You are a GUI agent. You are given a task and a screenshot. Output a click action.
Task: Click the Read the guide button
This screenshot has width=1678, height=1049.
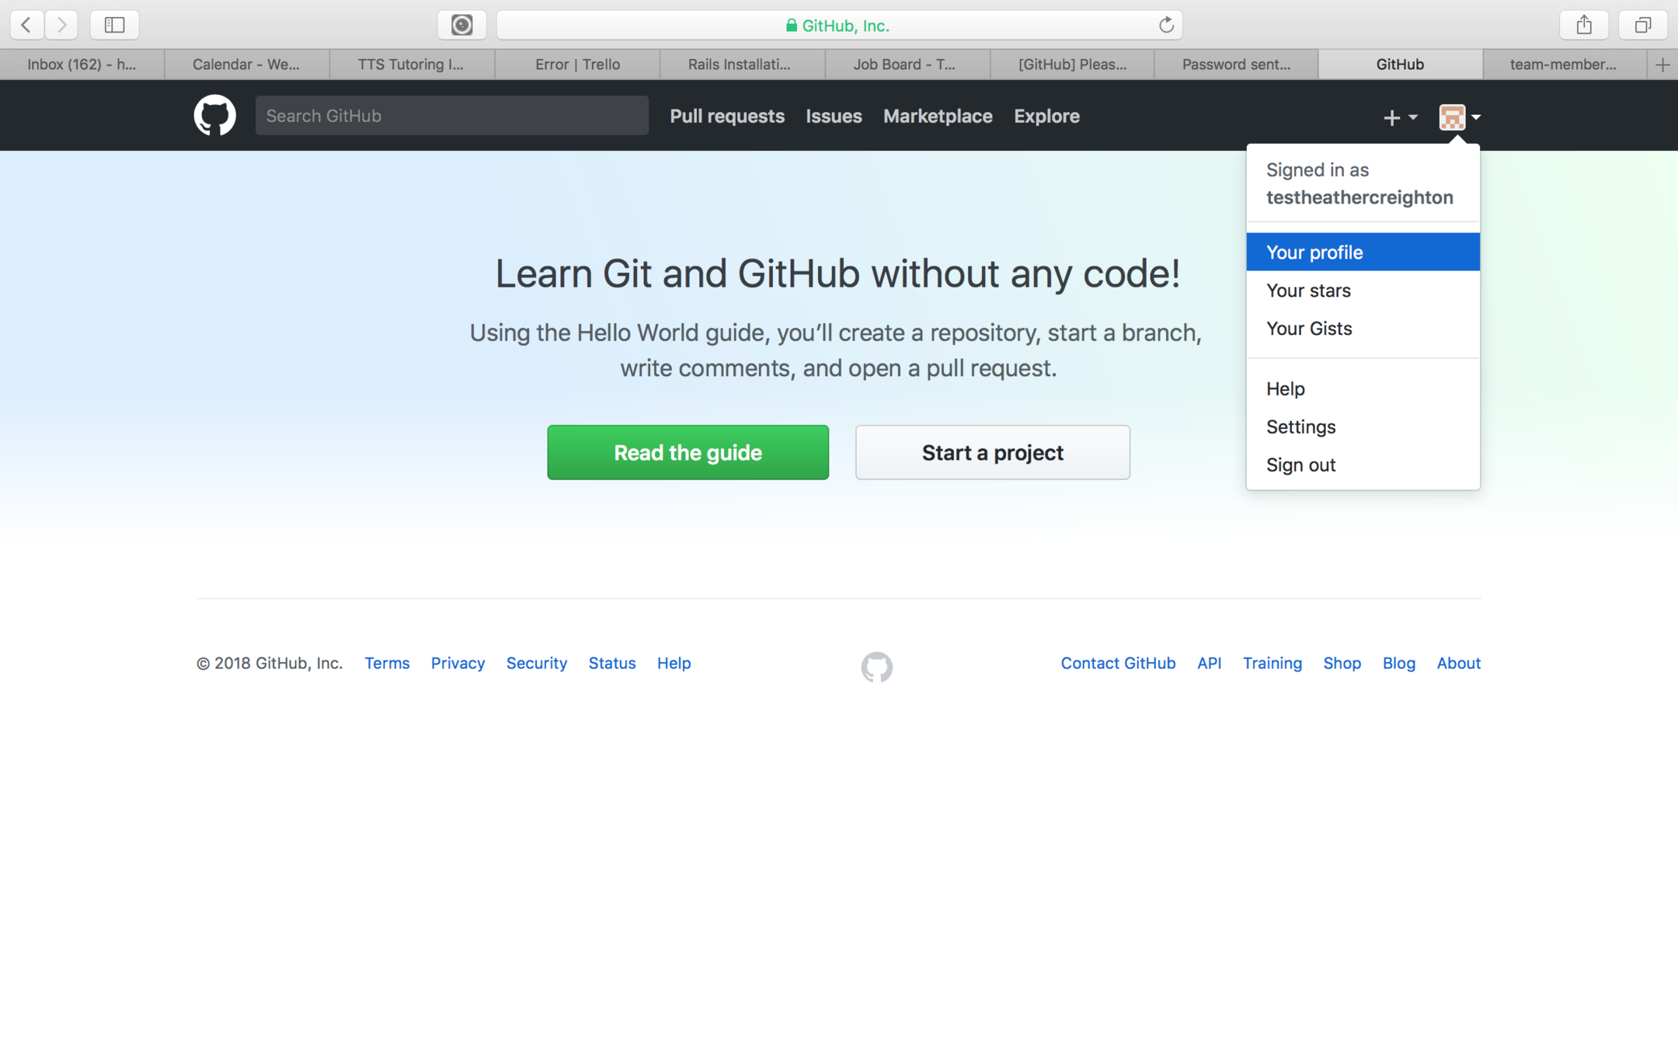click(688, 452)
